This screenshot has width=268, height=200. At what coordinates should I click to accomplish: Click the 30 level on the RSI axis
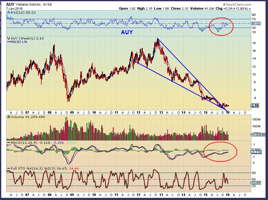pyautogui.click(x=254, y=28)
